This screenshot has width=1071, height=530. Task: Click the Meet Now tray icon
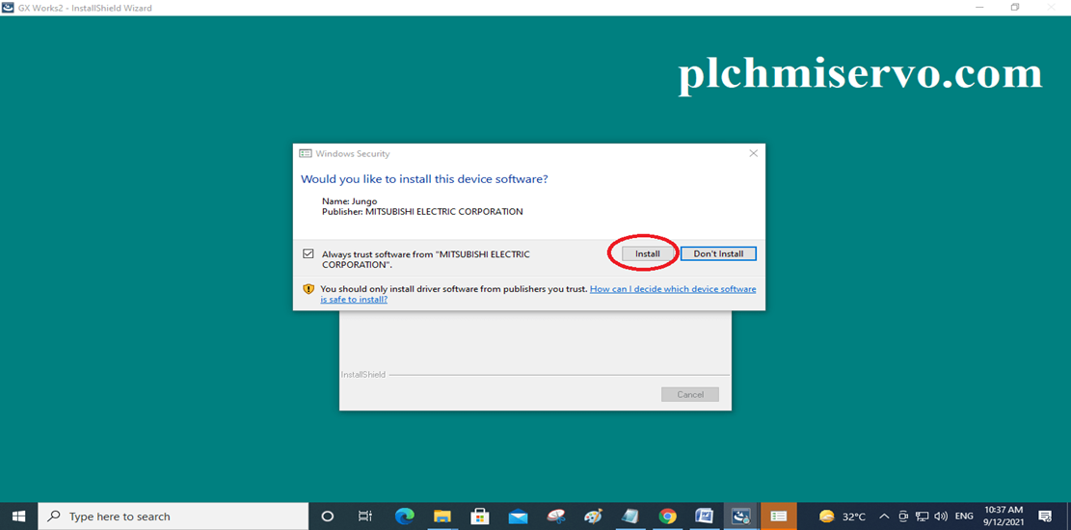903,517
